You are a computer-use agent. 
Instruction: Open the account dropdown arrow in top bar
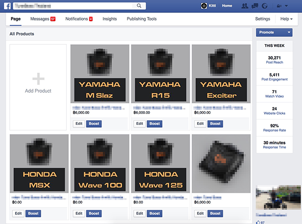pyautogui.click(x=286, y=6)
